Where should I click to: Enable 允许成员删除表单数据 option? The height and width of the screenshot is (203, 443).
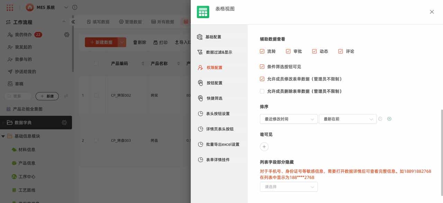tap(262, 91)
